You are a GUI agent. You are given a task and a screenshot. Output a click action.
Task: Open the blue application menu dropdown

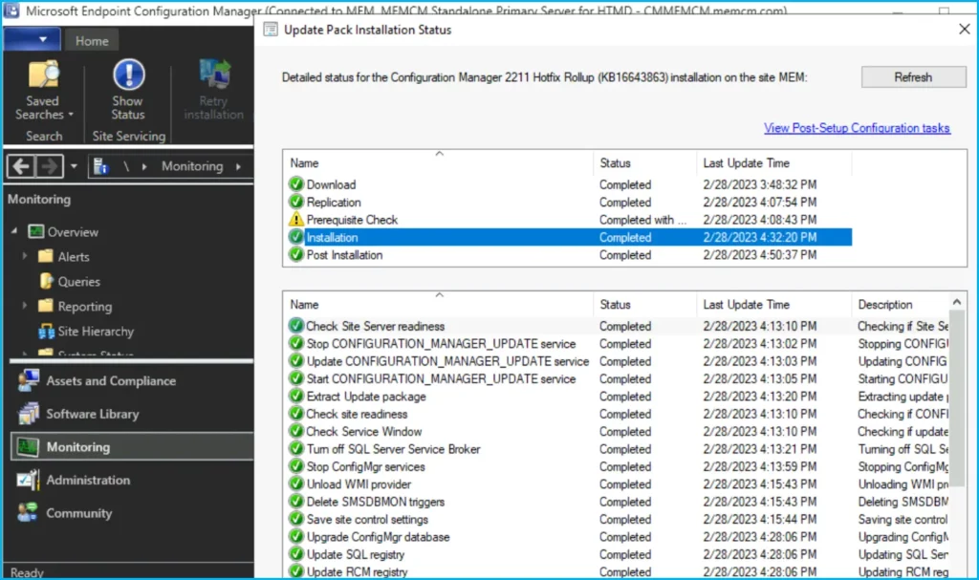33,39
